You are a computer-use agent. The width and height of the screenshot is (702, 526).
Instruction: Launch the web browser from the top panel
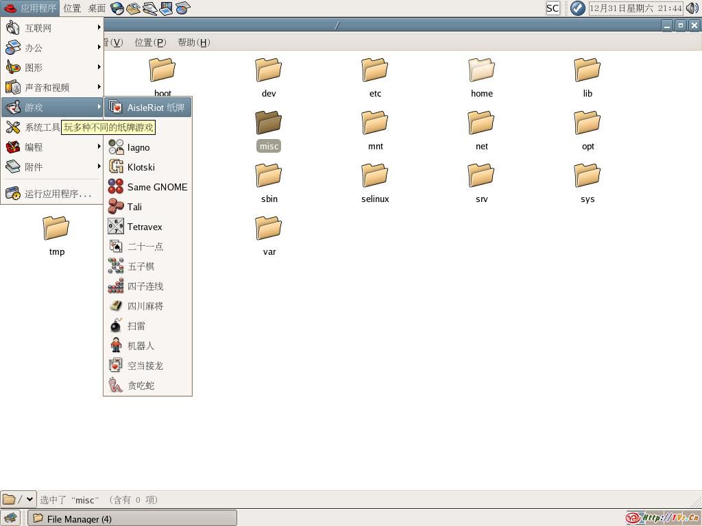click(x=117, y=8)
